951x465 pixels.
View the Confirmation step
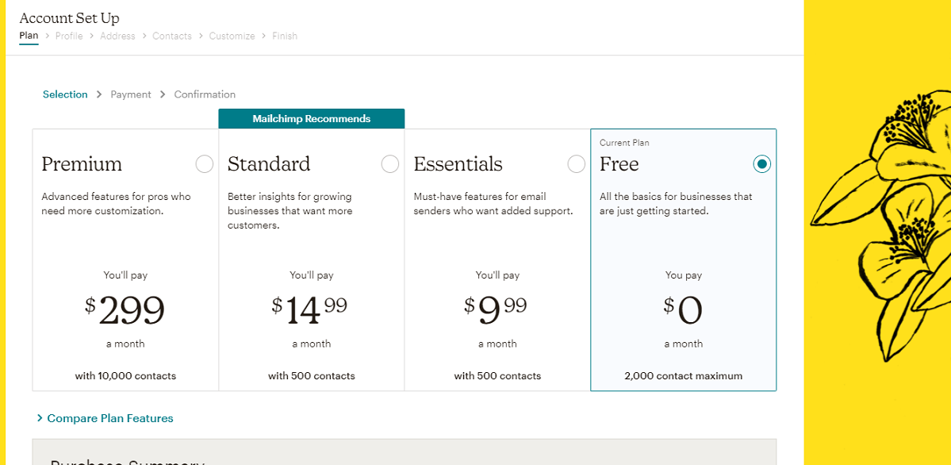(204, 94)
